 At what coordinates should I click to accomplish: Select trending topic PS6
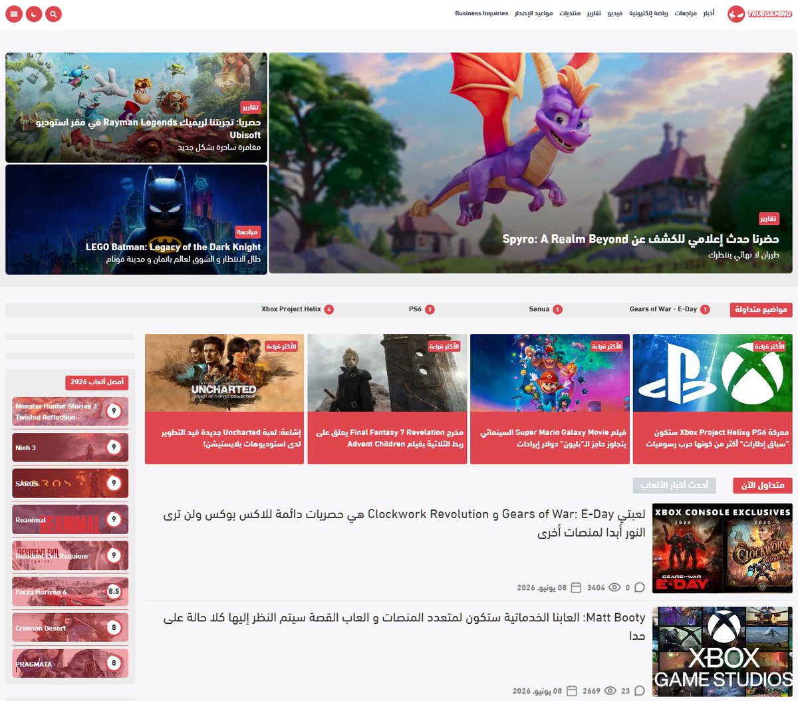coord(421,309)
